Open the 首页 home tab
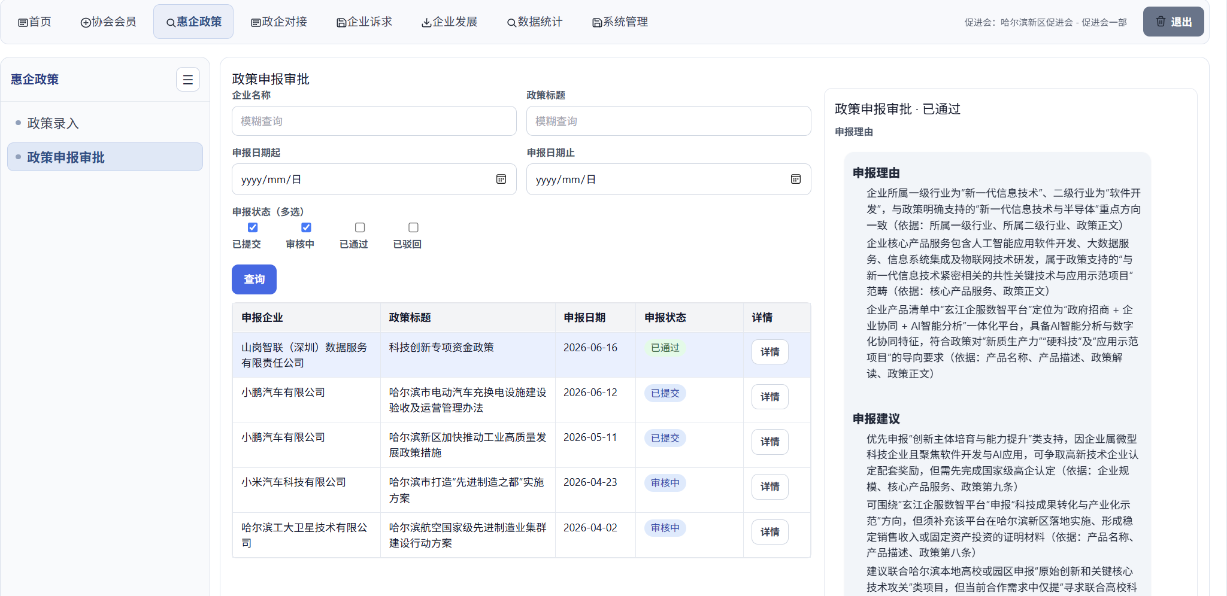The image size is (1227, 596). tap(35, 22)
